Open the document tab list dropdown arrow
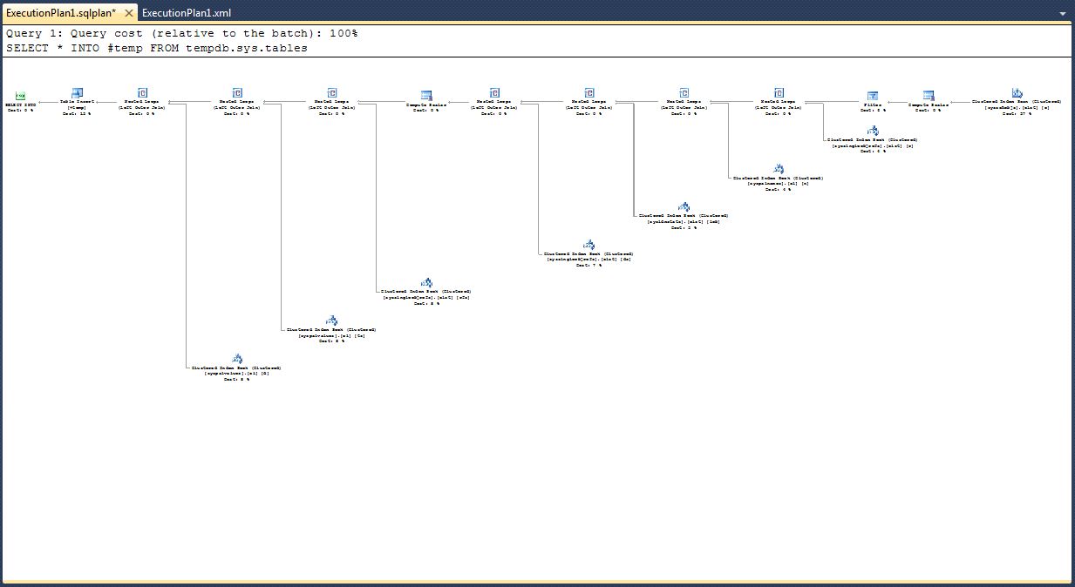Viewport: 1075px width, 587px height. (x=1063, y=14)
